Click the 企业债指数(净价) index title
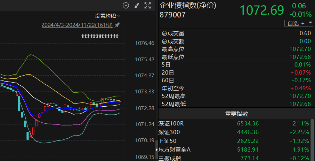 pyautogui.click(x=188, y=5)
